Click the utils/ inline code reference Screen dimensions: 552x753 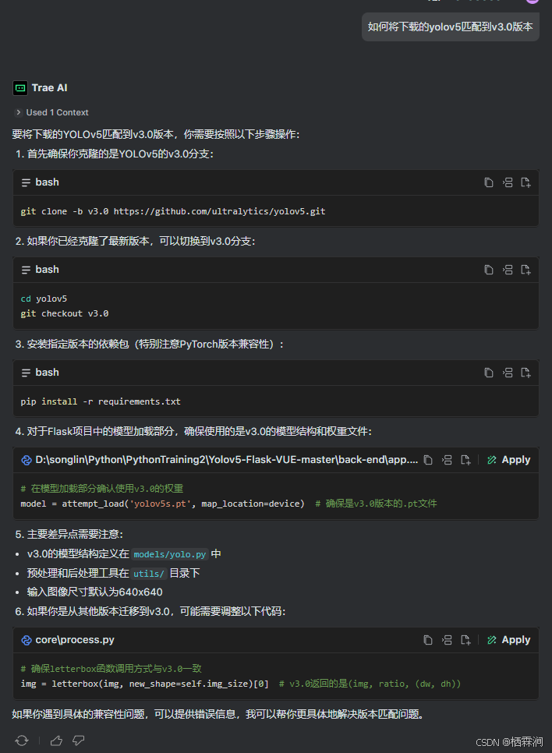click(149, 574)
